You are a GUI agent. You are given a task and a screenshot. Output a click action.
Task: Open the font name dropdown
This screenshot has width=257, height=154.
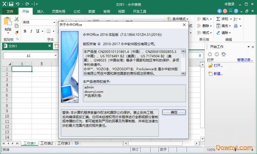tap(54, 22)
